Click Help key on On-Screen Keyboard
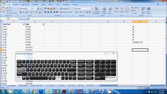This screenshot has width=167, height=94. point(90,78)
